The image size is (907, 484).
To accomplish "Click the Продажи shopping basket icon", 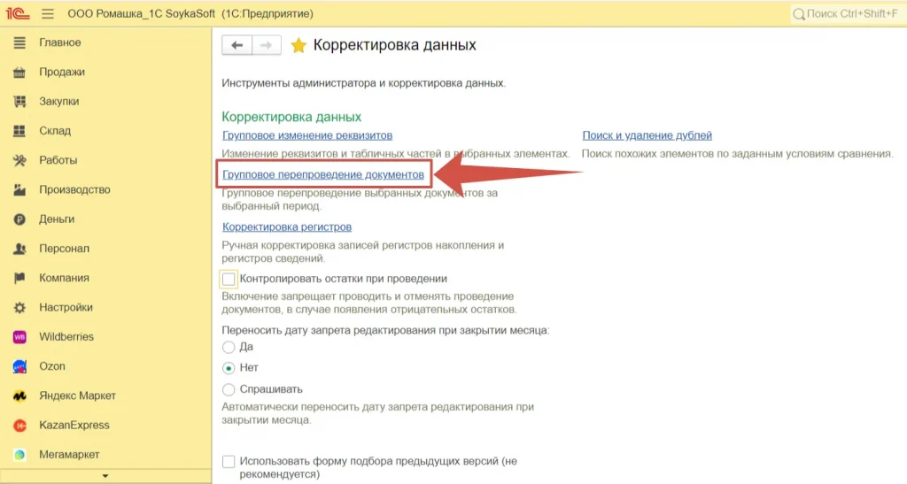I will click(x=19, y=73).
